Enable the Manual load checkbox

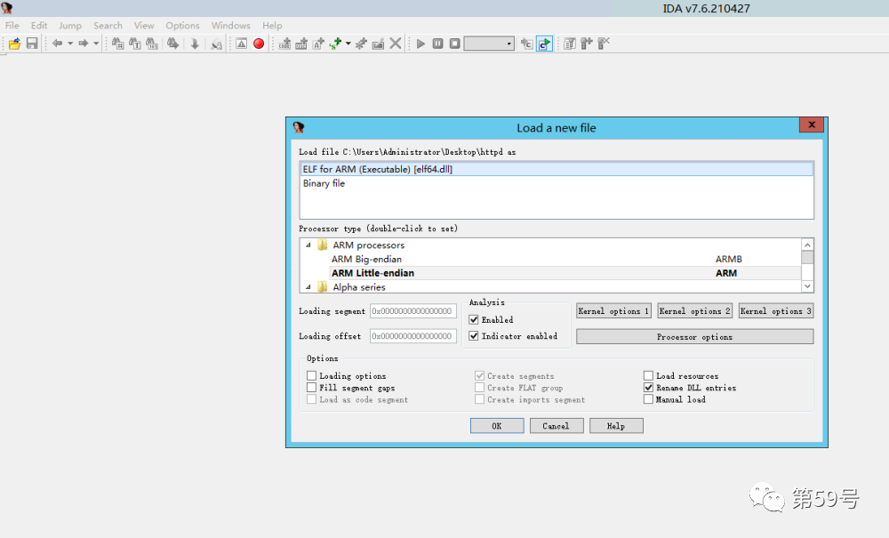coord(649,399)
